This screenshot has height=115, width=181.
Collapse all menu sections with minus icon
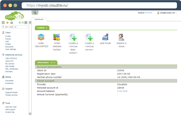click(x=23, y=23)
